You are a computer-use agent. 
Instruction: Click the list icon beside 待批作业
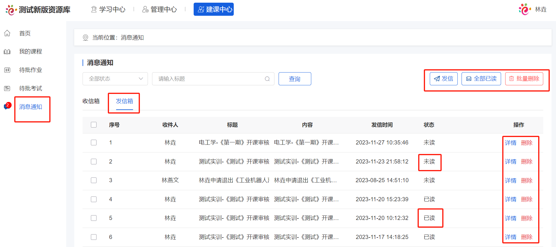pos(7,70)
